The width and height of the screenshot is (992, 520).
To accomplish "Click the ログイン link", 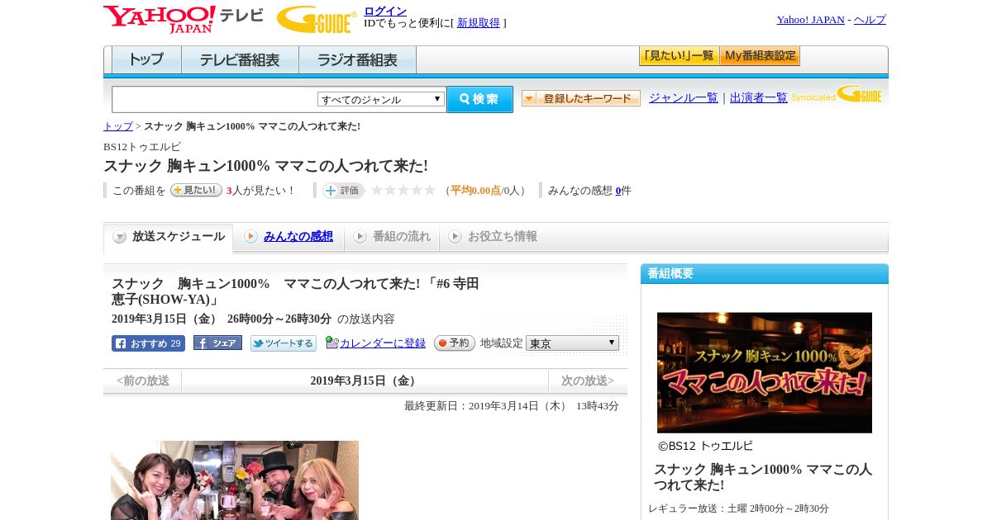I will coord(385,11).
